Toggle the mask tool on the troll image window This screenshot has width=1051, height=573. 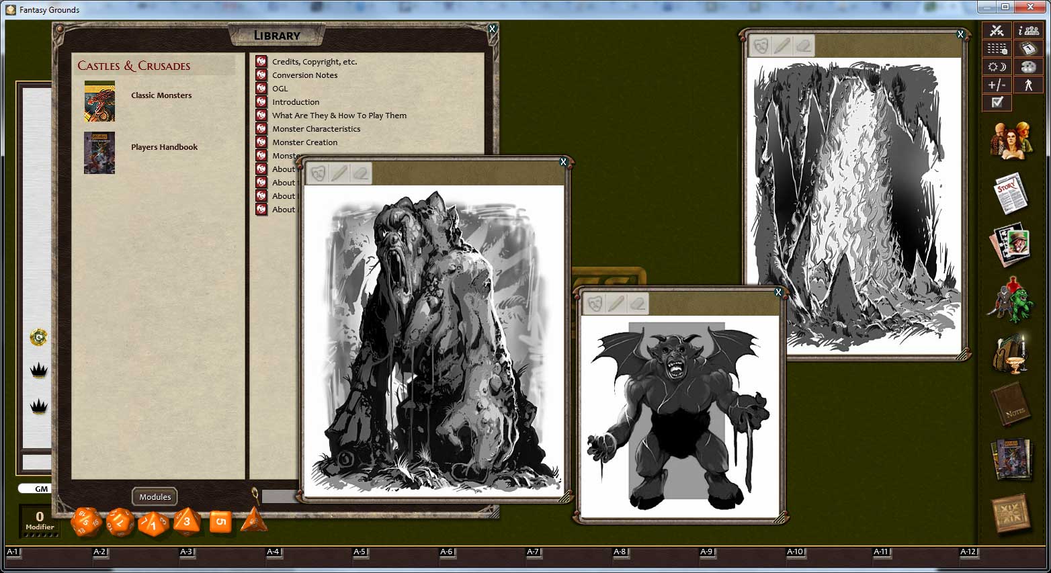[319, 173]
